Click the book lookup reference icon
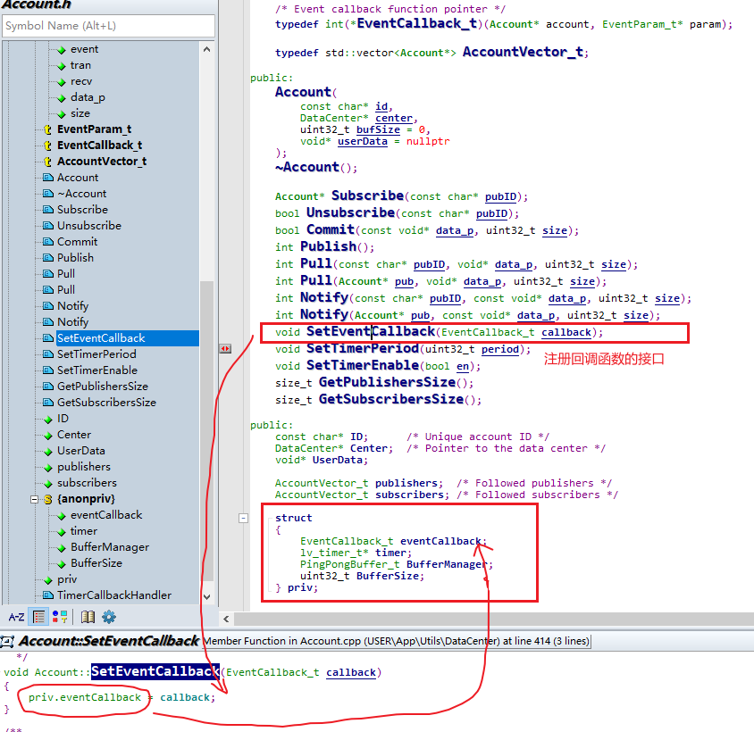754x732 pixels. click(x=88, y=617)
